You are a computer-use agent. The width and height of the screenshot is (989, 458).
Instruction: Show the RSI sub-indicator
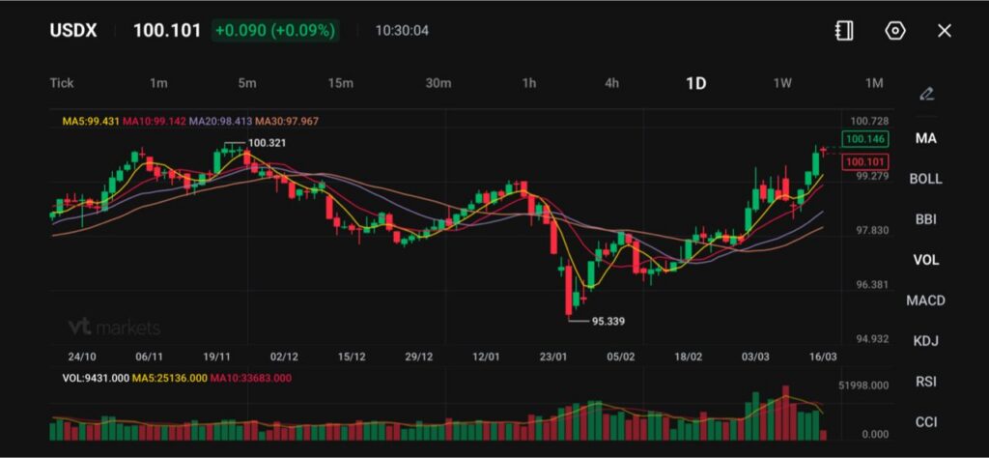[x=925, y=382]
